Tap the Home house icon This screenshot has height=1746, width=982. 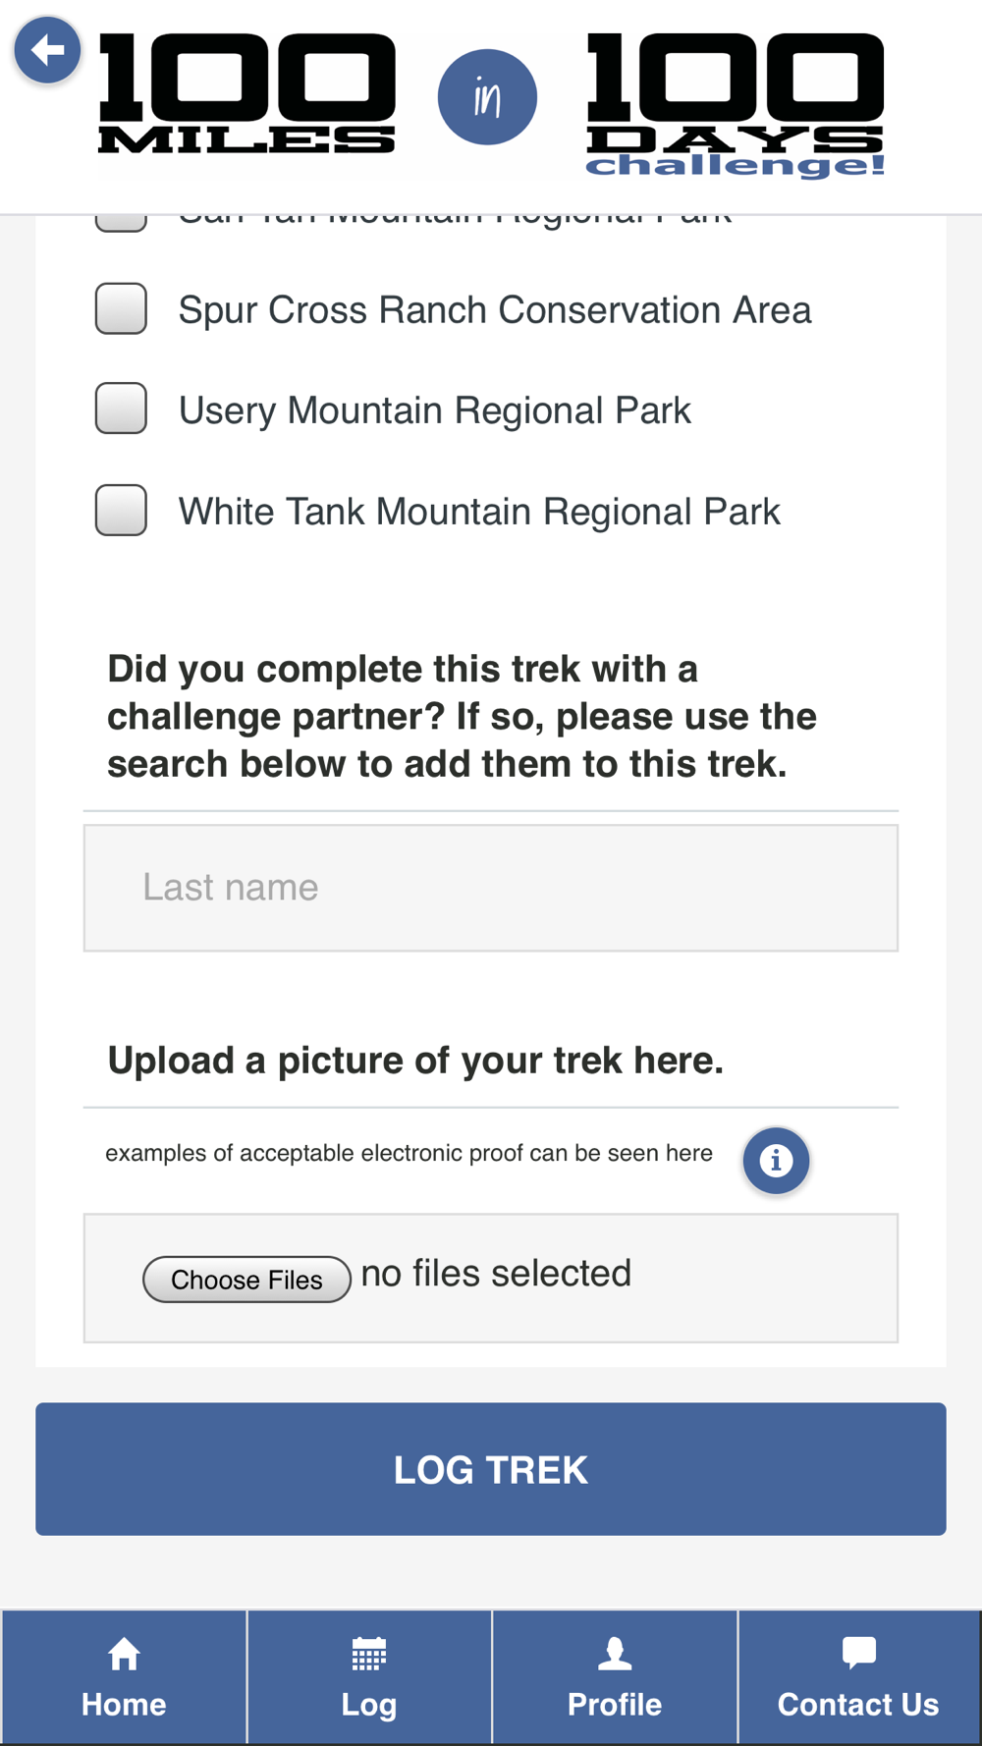[x=124, y=1655]
